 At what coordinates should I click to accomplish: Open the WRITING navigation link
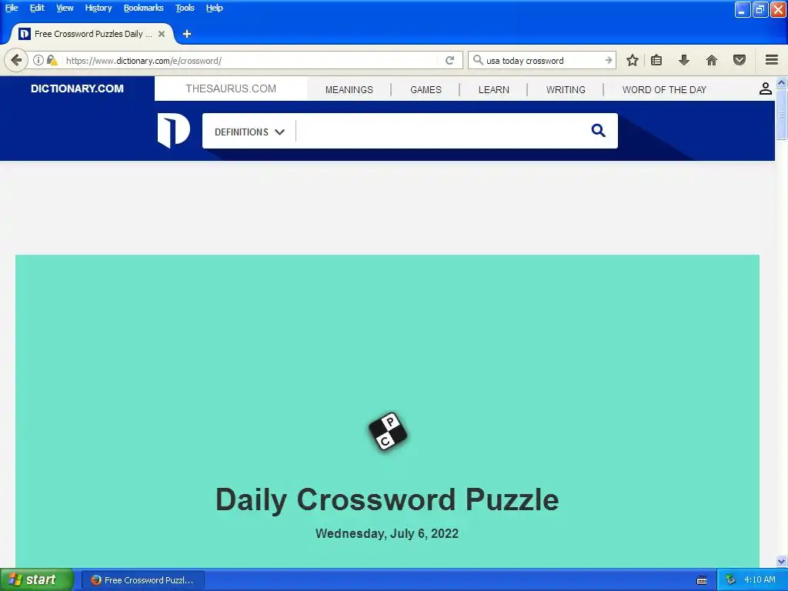566,89
